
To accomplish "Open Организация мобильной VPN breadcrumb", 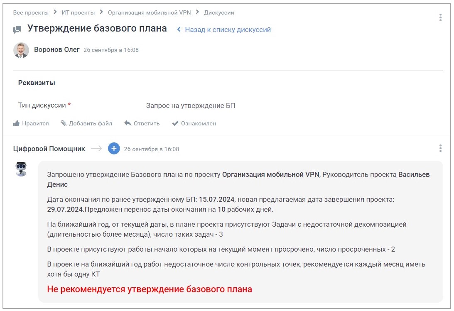I will 149,12.
